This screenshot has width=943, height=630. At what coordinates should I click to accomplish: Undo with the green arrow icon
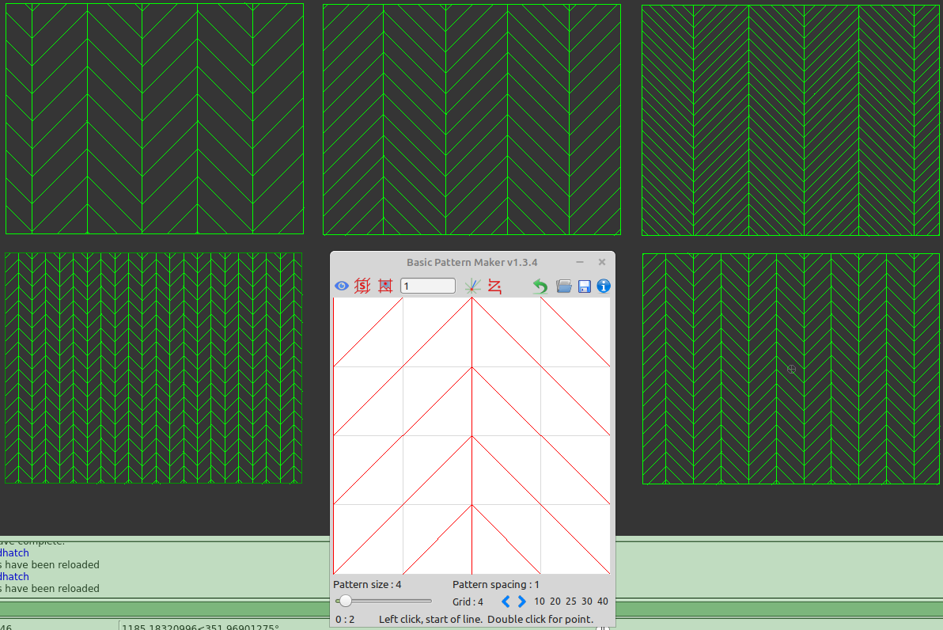pos(540,286)
